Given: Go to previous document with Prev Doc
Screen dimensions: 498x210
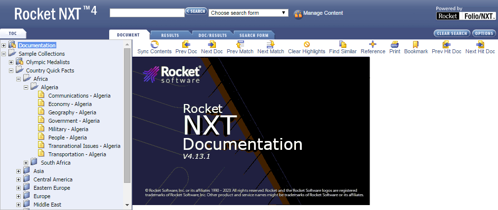Looking at the screenshot, I should point(186,44).
